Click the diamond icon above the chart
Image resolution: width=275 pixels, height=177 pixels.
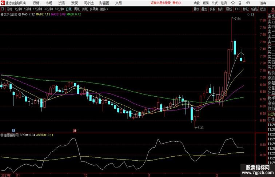click(x=248, y=15)
